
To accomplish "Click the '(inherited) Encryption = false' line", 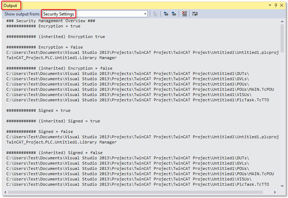I will 59,68.
